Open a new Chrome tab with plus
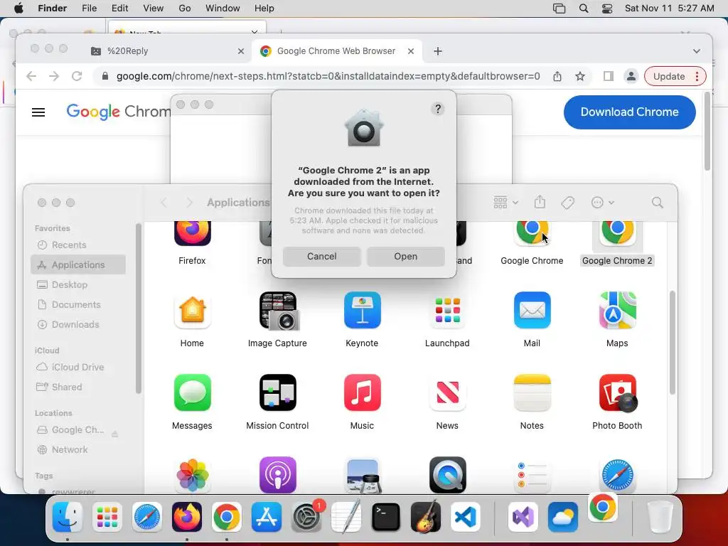Image resolution: width=728 pixels, height=546 pixels. [x=438, y=51]
